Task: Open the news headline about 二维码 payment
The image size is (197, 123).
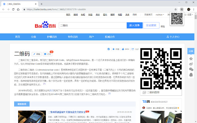Action: [x=67, y=112]
